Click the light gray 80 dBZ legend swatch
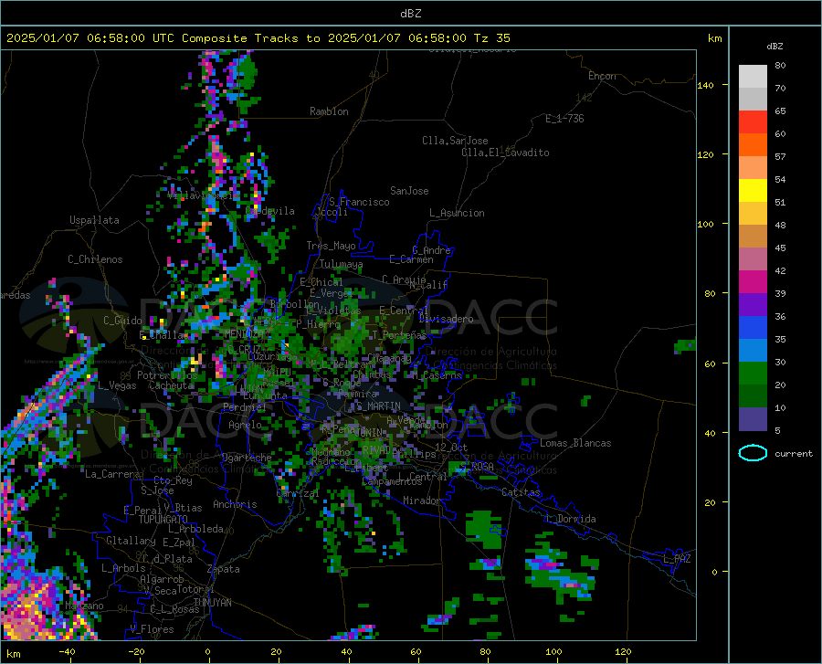Screen dimensions: 822x664 tap(753, 77)
